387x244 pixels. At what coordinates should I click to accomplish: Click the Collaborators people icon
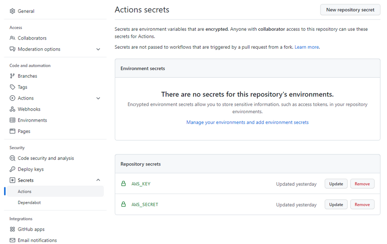[12, 38]
